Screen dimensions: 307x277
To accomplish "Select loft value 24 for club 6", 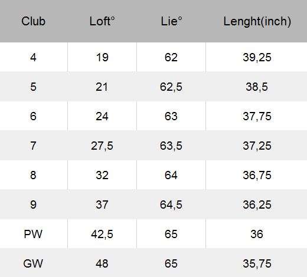I will pos(102,116).
